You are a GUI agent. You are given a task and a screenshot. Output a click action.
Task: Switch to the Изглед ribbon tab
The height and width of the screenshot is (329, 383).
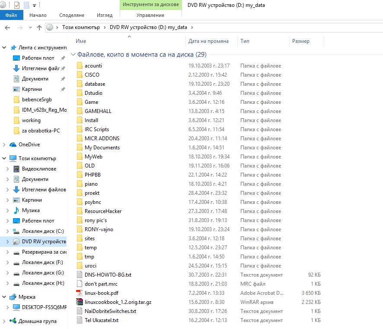point(105,15)
